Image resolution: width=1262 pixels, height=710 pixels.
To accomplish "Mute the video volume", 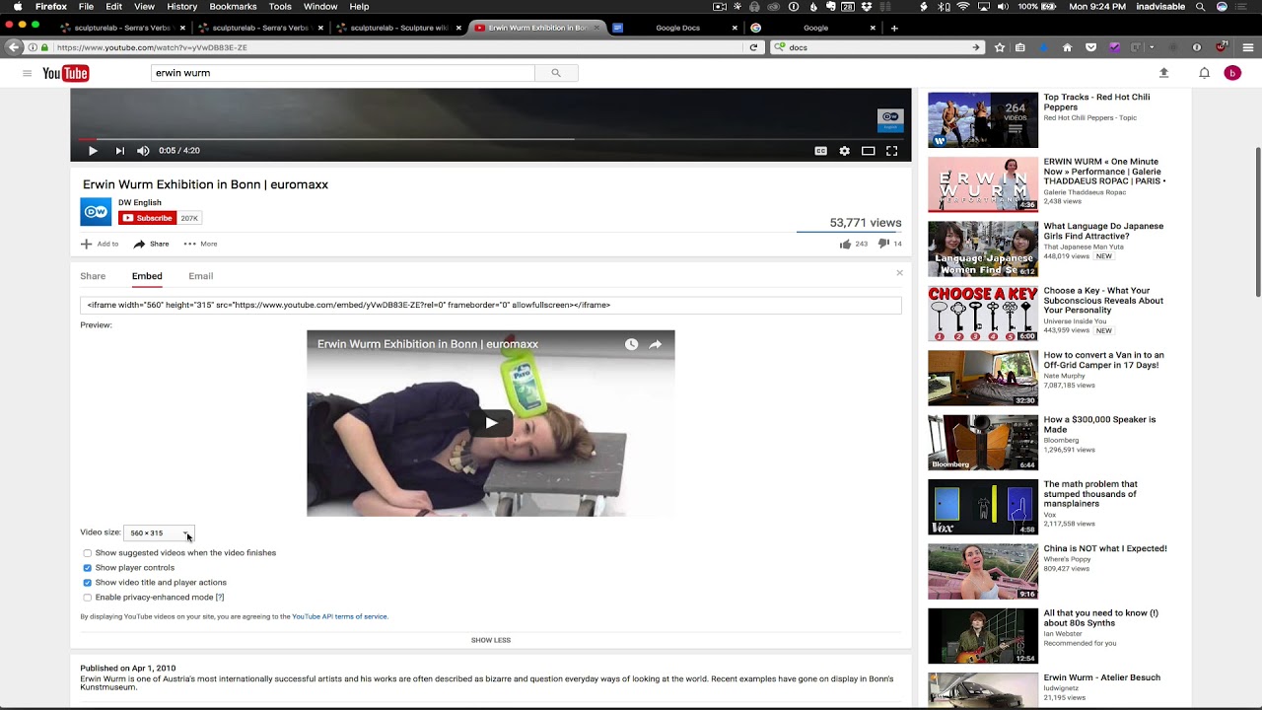I will [x=143, y=151].
